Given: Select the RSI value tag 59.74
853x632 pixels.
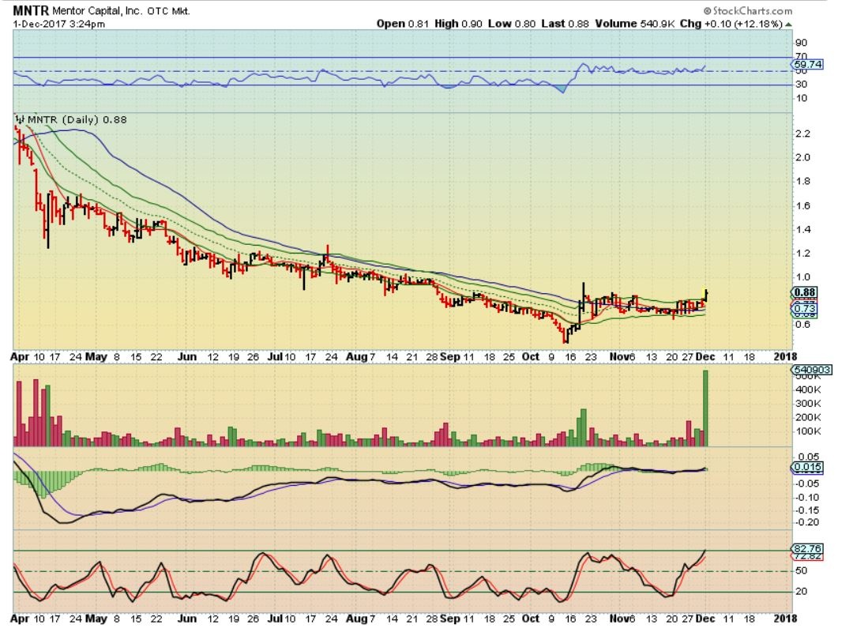Looking at the screenshot, I should tap(807, 65).
